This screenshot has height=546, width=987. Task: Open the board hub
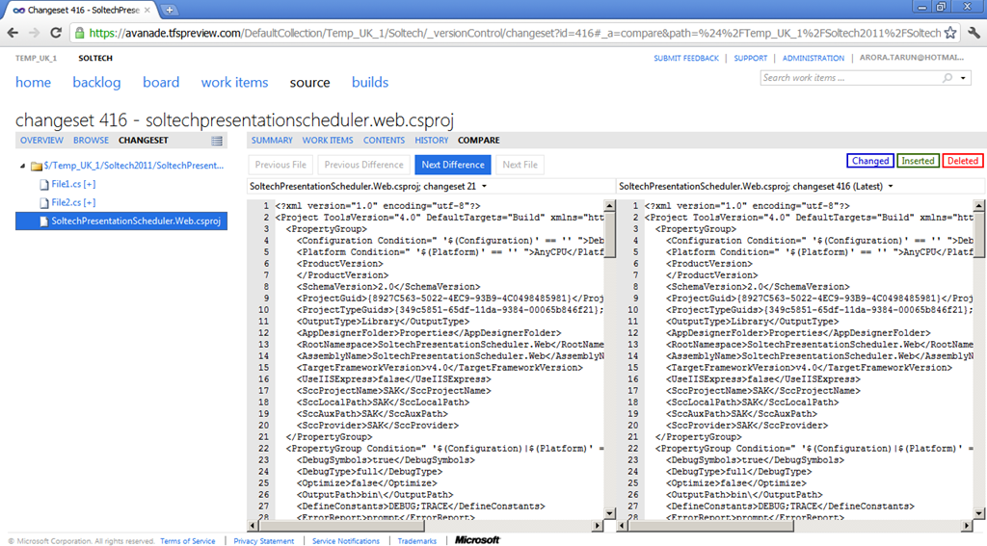click(161, 83)
